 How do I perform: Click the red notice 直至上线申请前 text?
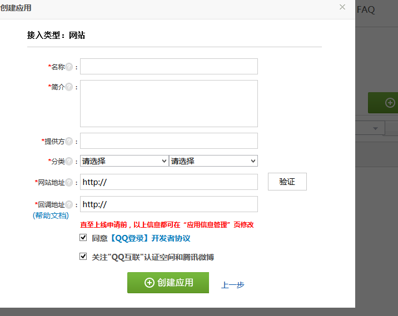click(167, 225)
